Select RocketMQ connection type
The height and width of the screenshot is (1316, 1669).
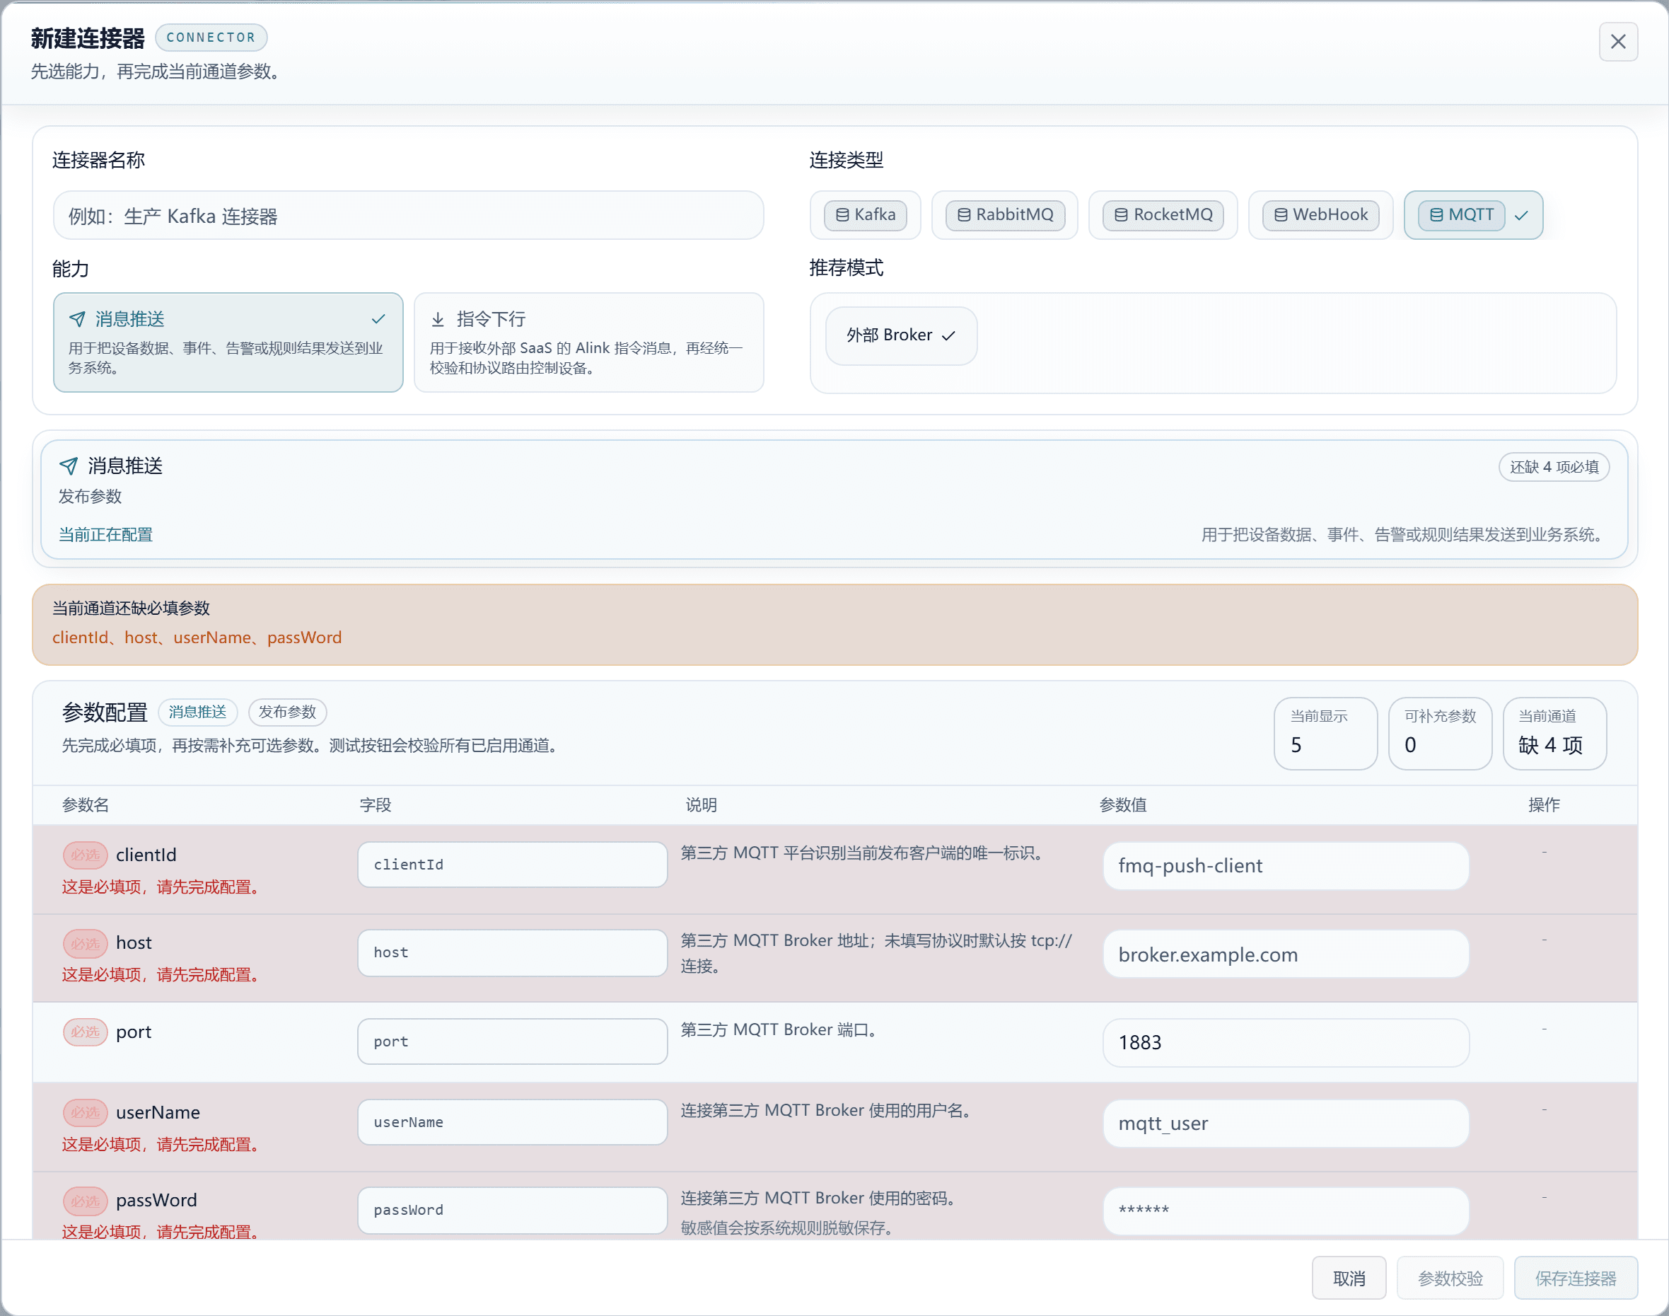1163,215
